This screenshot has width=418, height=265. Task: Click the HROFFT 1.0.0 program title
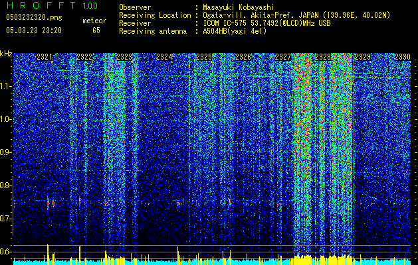pyautogui.click(x=52, y=5)
